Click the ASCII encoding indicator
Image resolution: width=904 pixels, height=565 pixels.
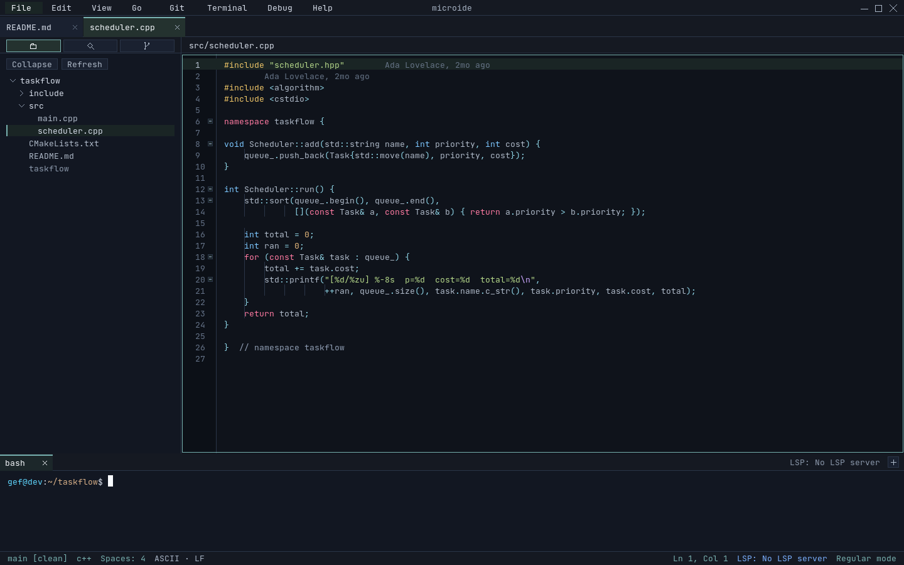coord(167,558)
